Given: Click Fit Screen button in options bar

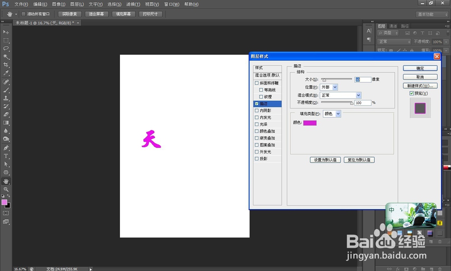Looking at the screenshot, I should [x=97, y=14].
